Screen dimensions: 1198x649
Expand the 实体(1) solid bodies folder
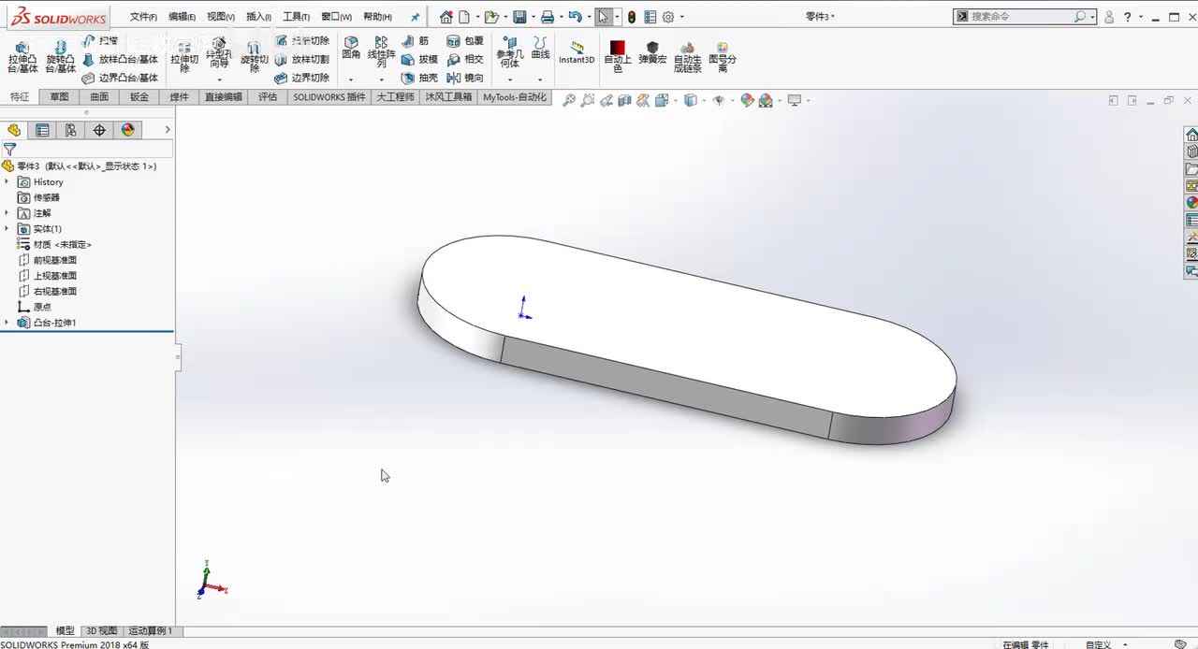click(x=7, y=229)
